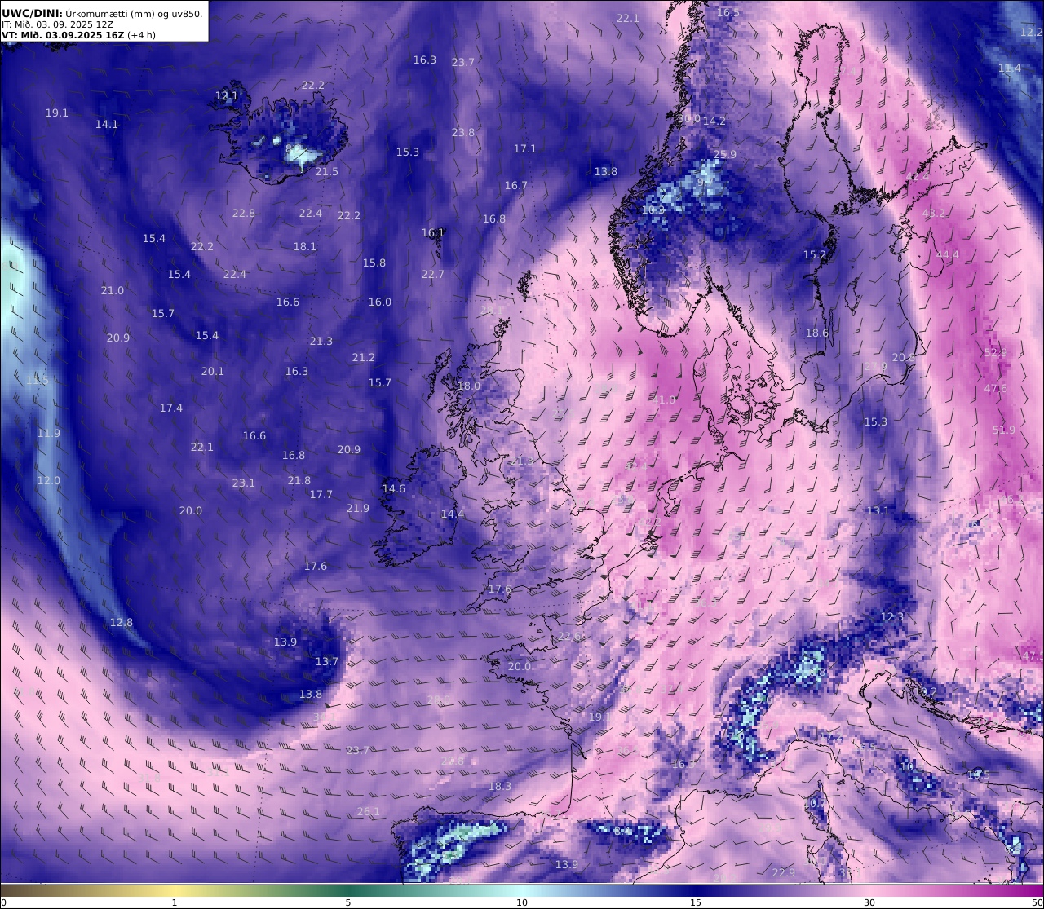The height and width of the screenshot is (909, 1044).
Task: Click the colorbar tick label '5'
Action: coord(348,902)
